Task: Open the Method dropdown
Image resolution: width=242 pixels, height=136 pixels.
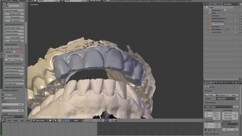Action: pos(12,117)
